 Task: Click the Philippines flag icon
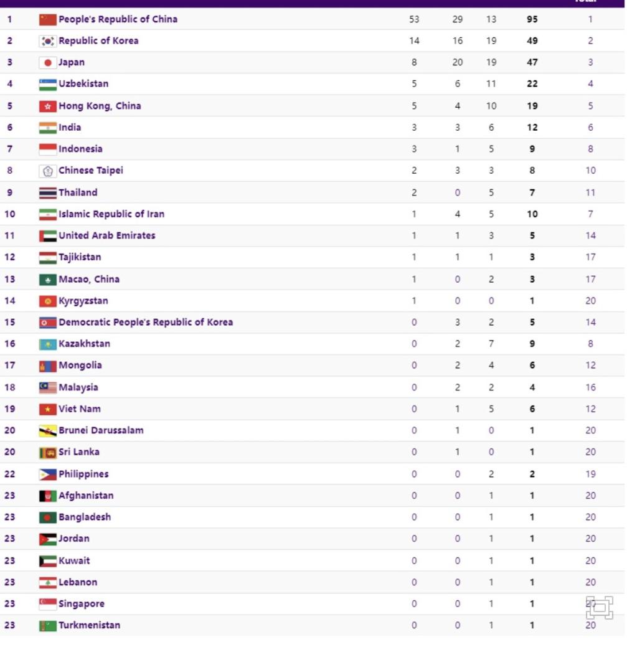[x=47, y=475]
